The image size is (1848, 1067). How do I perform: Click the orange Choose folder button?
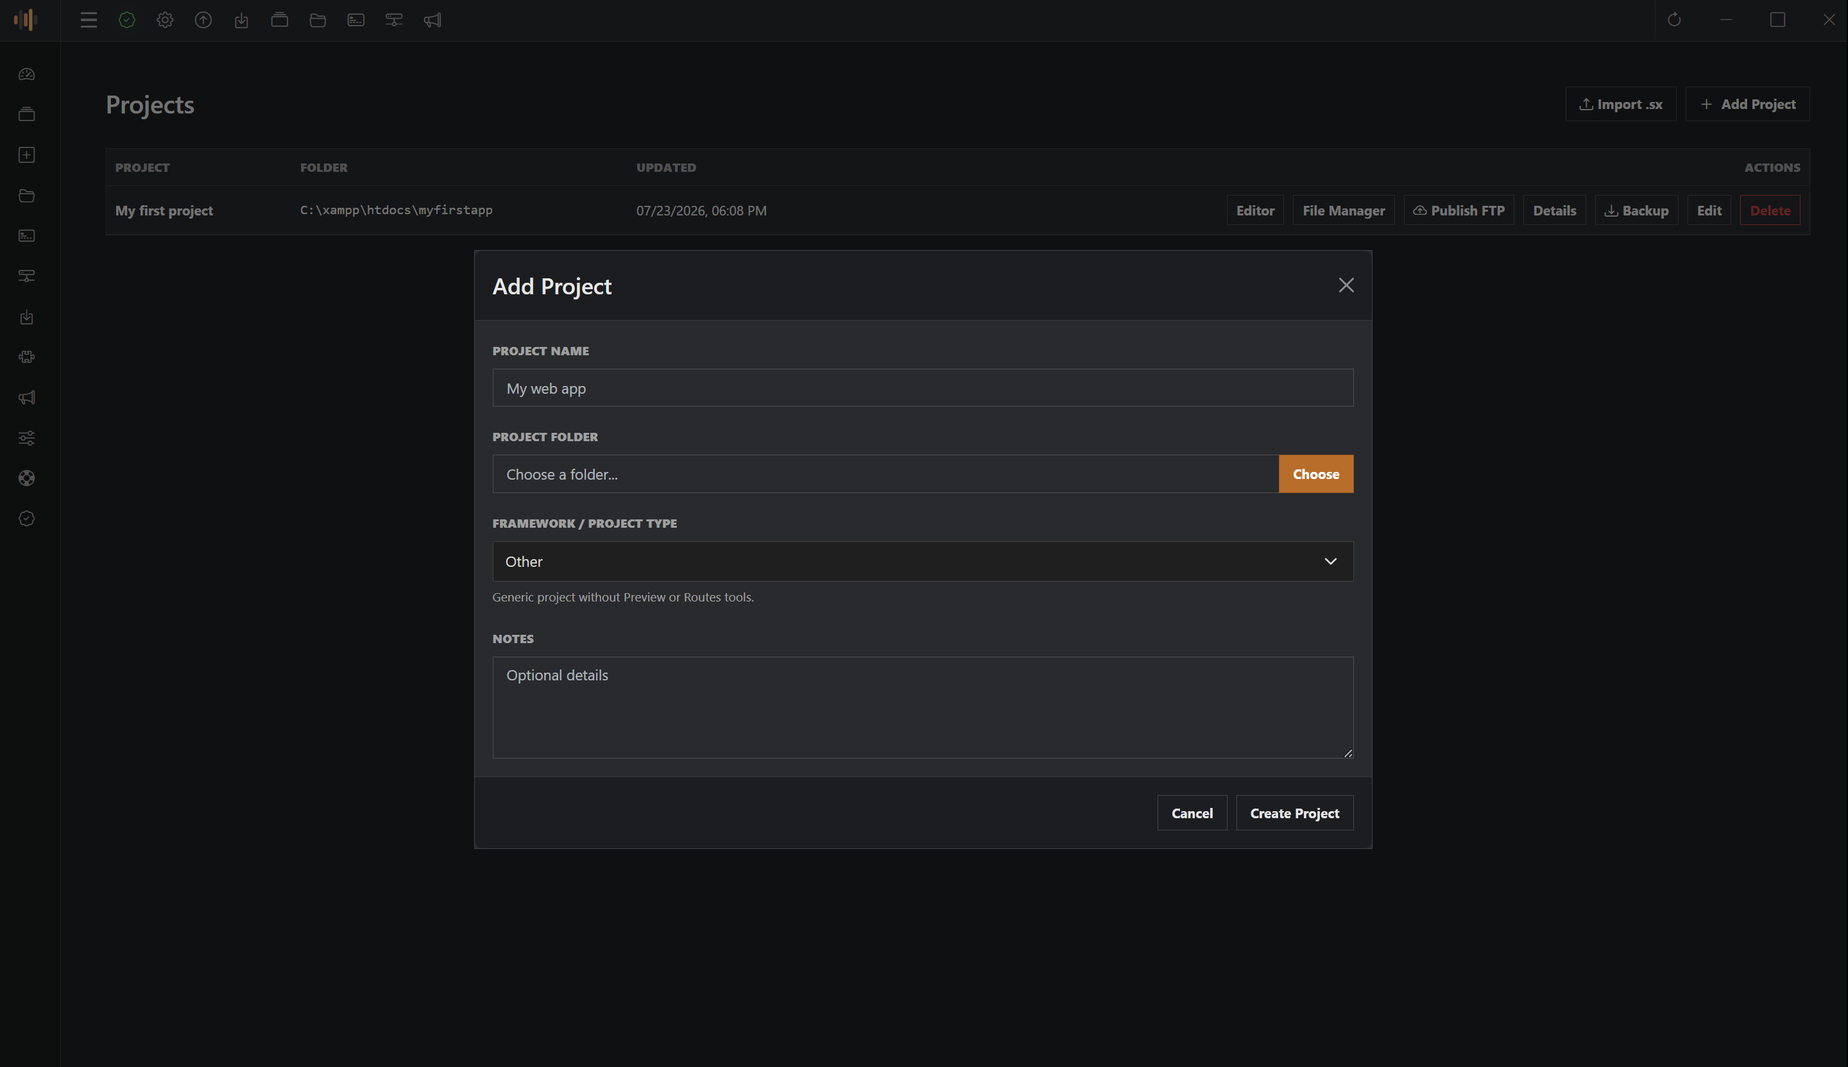click(x=1315, y=474)
